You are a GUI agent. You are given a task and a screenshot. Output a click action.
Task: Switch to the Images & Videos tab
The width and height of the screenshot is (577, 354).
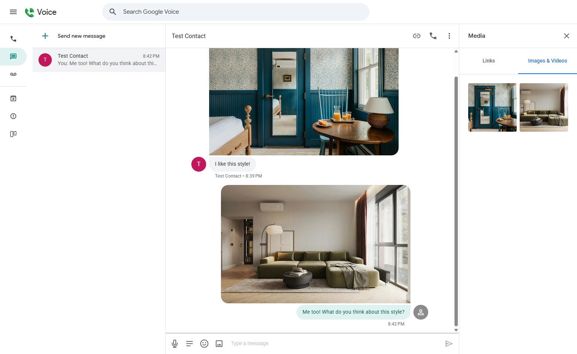click(x=547, y=61)
